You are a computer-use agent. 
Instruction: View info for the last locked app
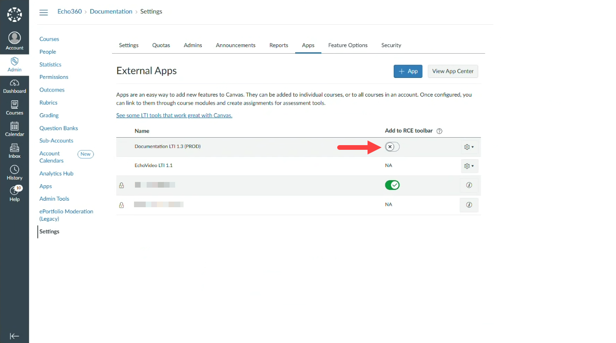click(x=469, y=205)
